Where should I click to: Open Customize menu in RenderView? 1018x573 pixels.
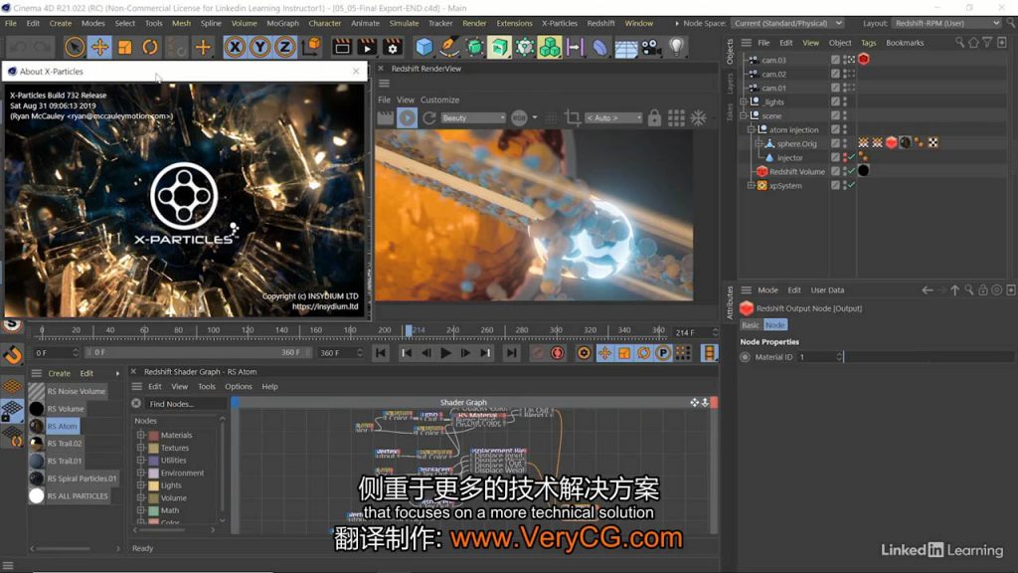pos(439,99)
